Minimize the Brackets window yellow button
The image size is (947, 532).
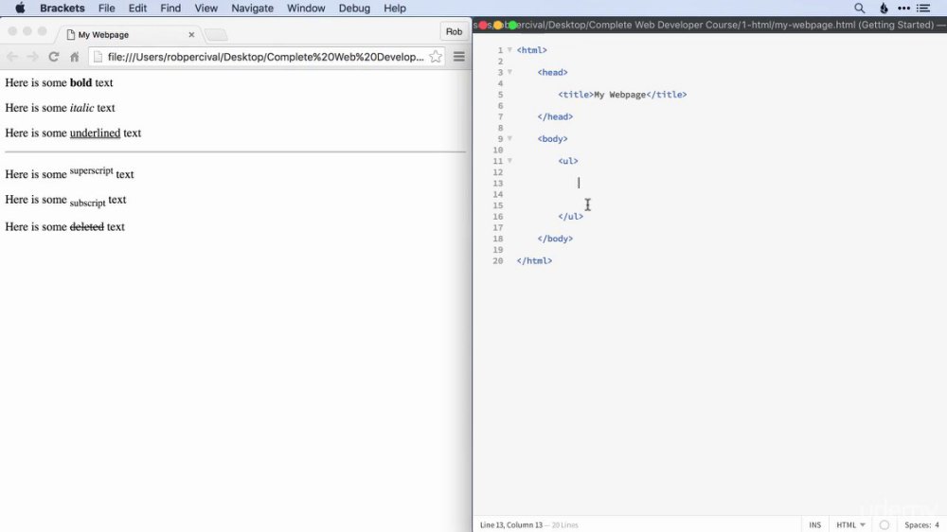498,26
